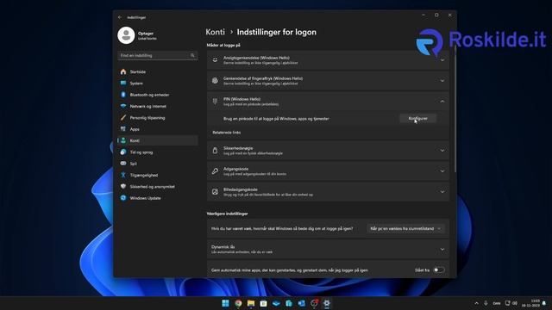Click the Konfigurer button for PIN
This screenshot has height=310, width=552.
(x=417, y=119)
